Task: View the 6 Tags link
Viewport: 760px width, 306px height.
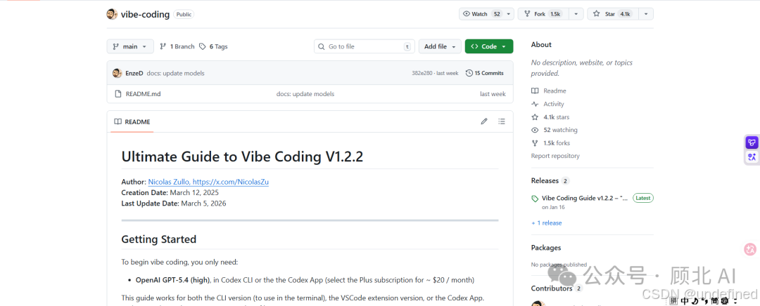Action: click(213, 46)
